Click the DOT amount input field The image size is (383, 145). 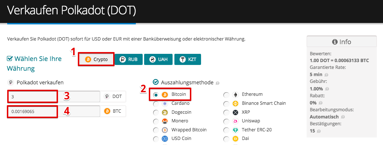(x=54, y=97)
